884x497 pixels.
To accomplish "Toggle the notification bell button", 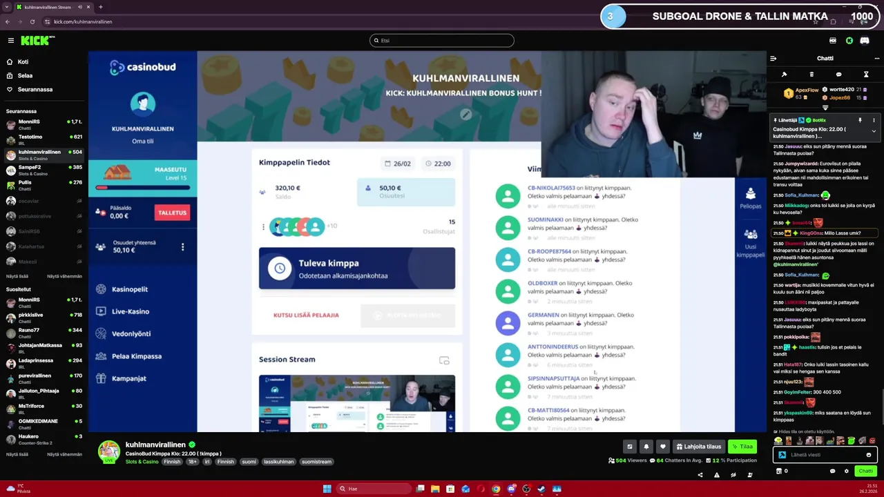I will coord(646,447).
